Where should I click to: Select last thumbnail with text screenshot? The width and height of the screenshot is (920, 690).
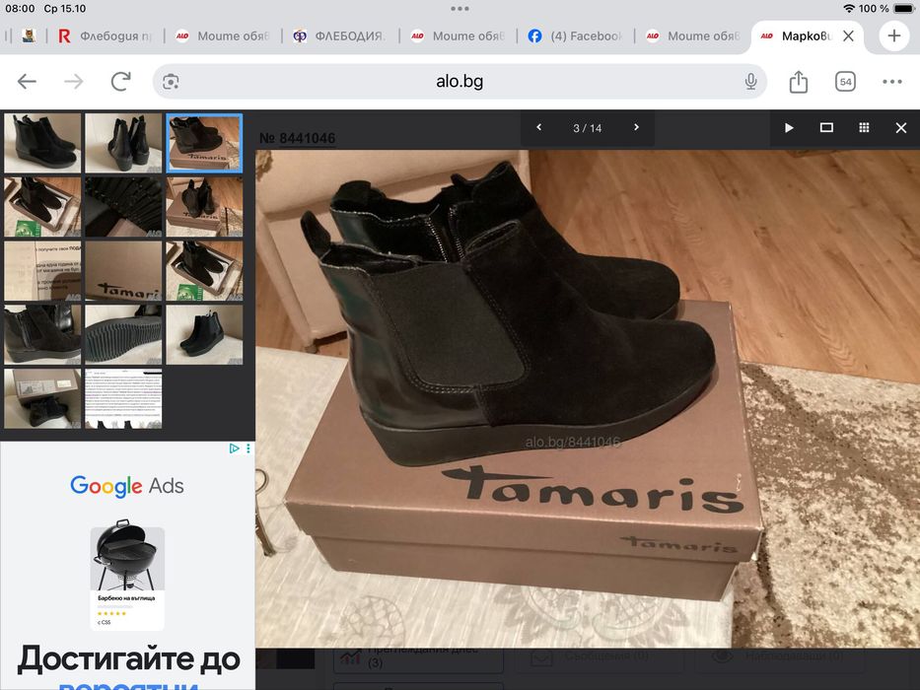click(x=123, y=398)
